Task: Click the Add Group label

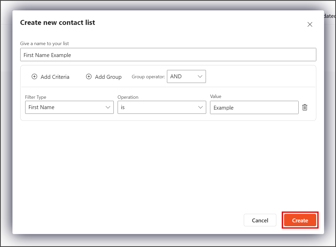Action: (108, 77)
